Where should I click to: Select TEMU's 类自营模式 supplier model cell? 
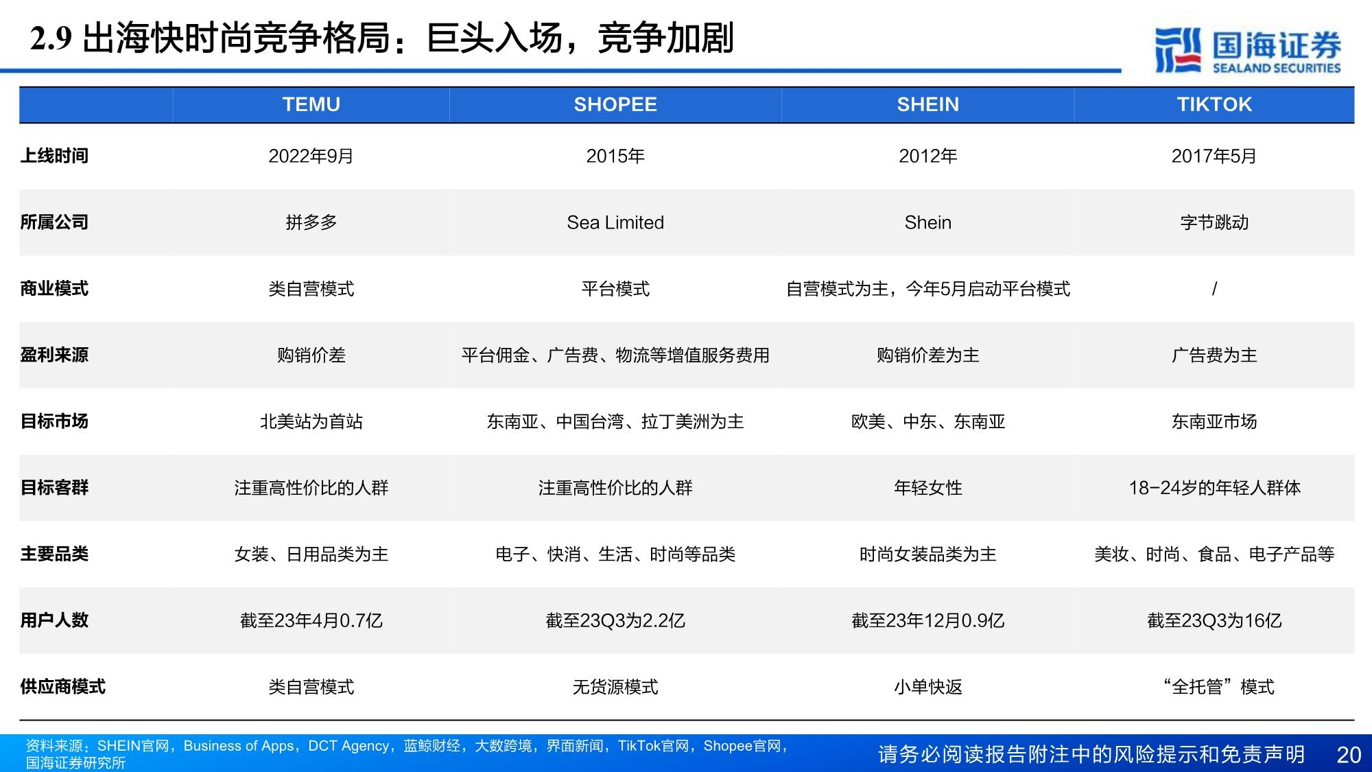click(311, 686)
